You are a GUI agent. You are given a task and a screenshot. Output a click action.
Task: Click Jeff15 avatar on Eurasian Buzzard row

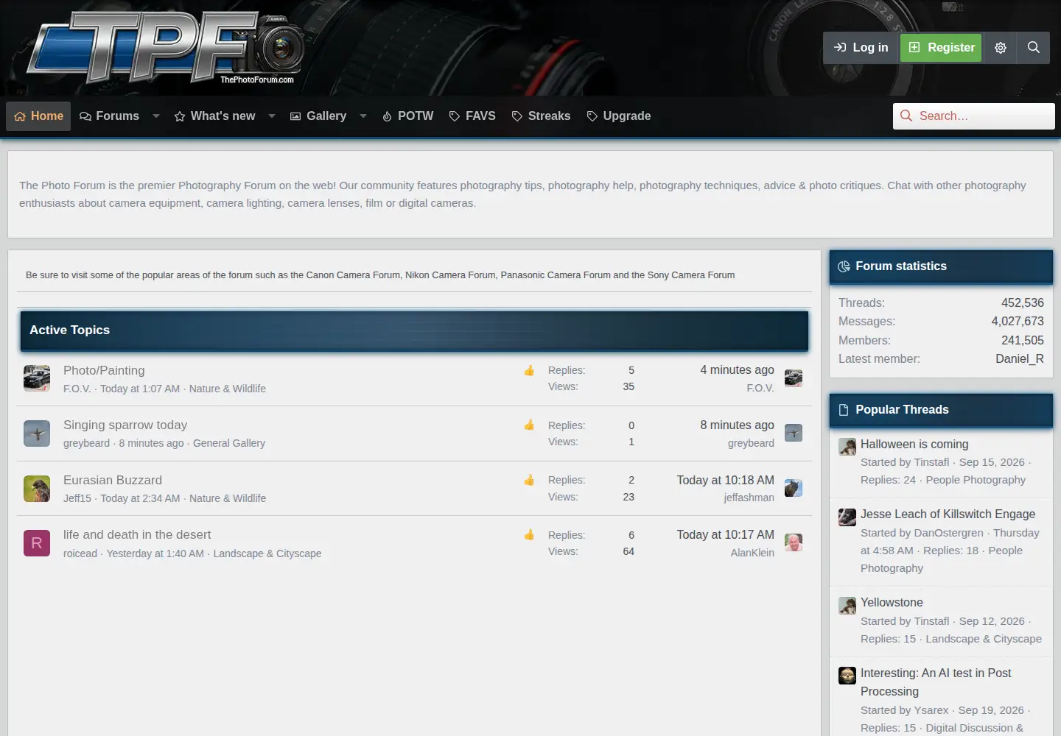point(37,489)
